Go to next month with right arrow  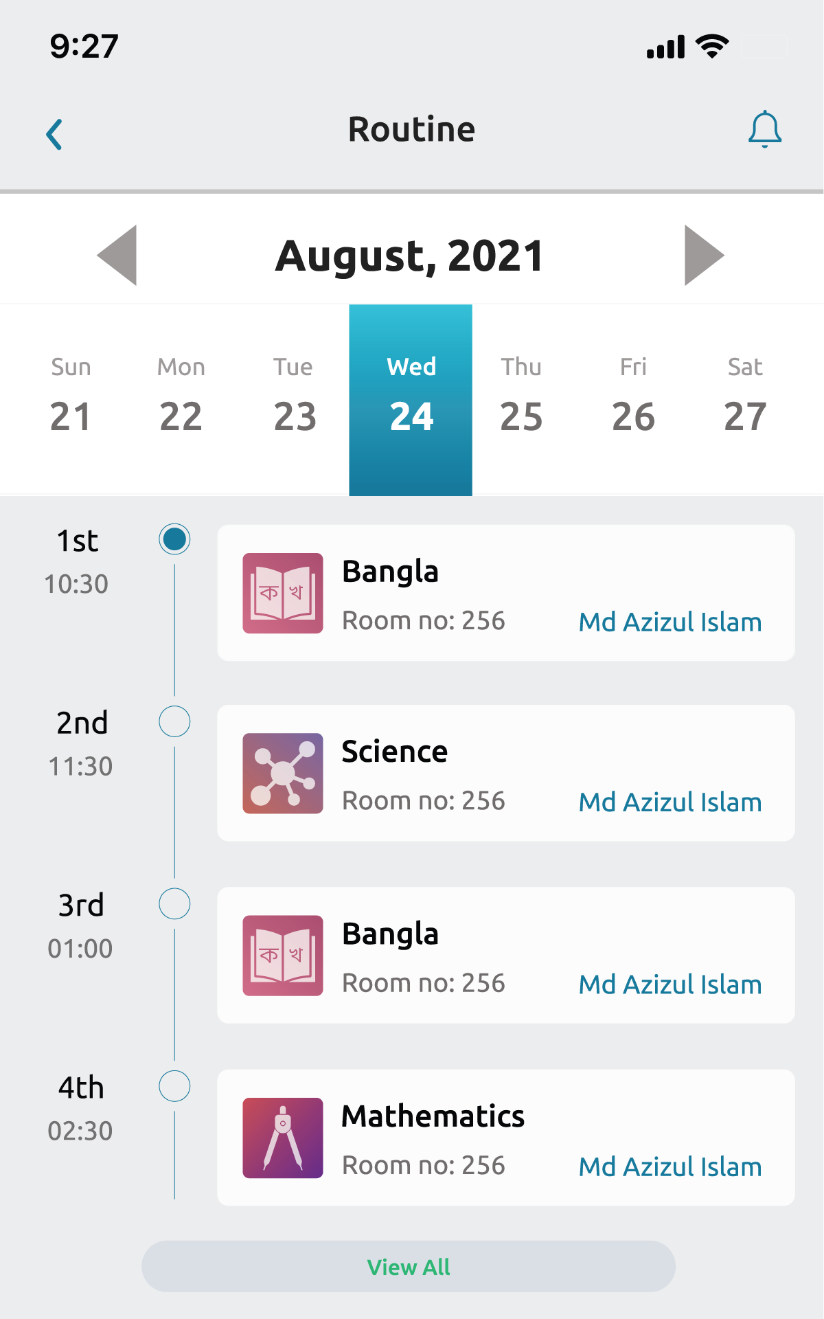click(x=704, y=255)
